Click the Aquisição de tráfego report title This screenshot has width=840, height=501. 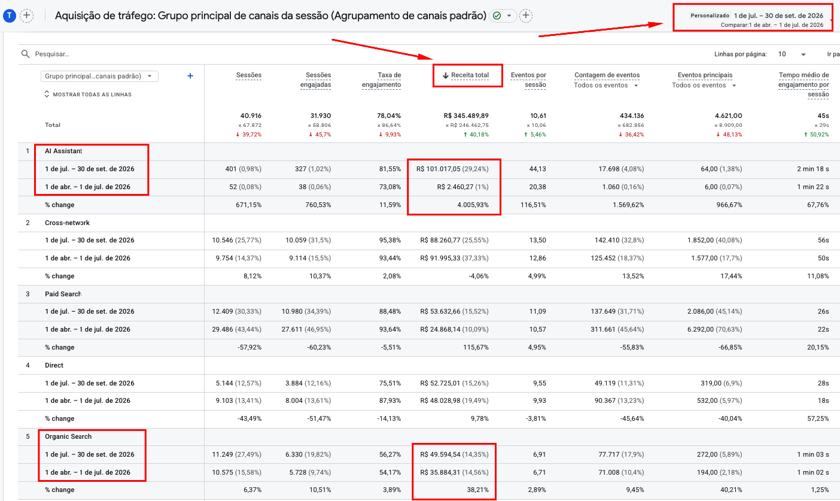click(x=270, y=16)
